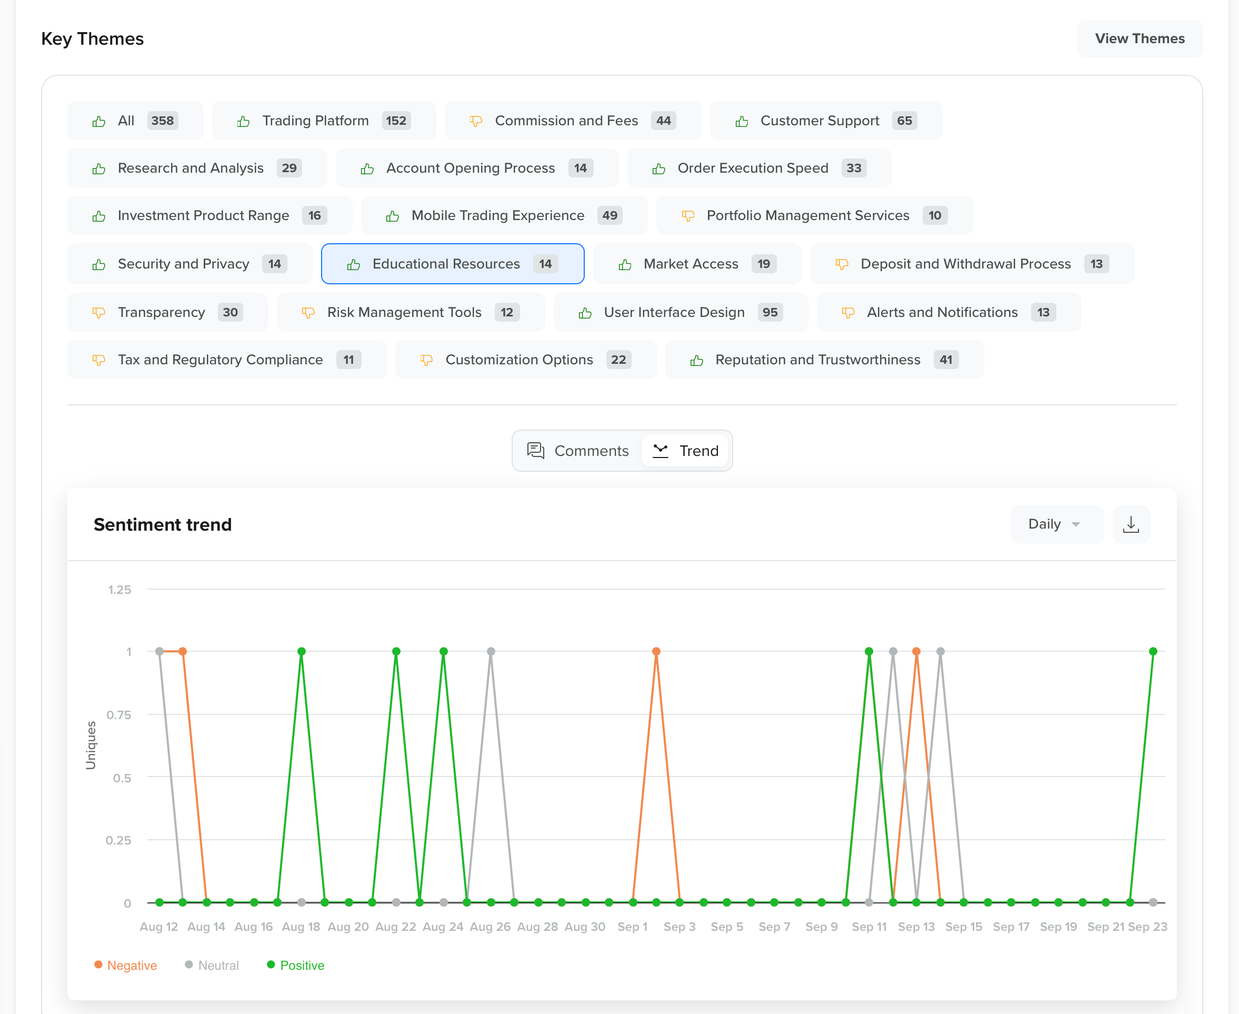Select the All 358 theme filter
Screen dimensions: 1239x1014
(135, 121)
